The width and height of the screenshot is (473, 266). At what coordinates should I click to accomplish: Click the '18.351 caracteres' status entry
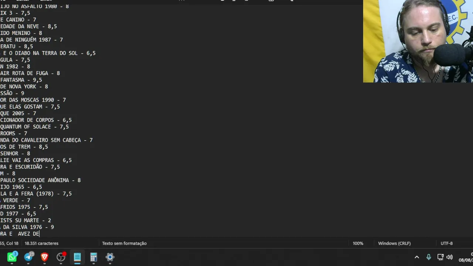[41, 243]
